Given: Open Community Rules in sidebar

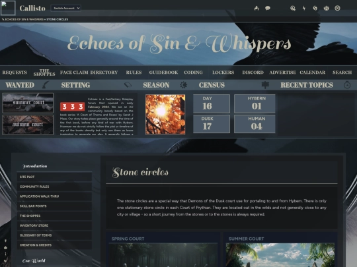Looking at the screenshot, I should (54, 187).
